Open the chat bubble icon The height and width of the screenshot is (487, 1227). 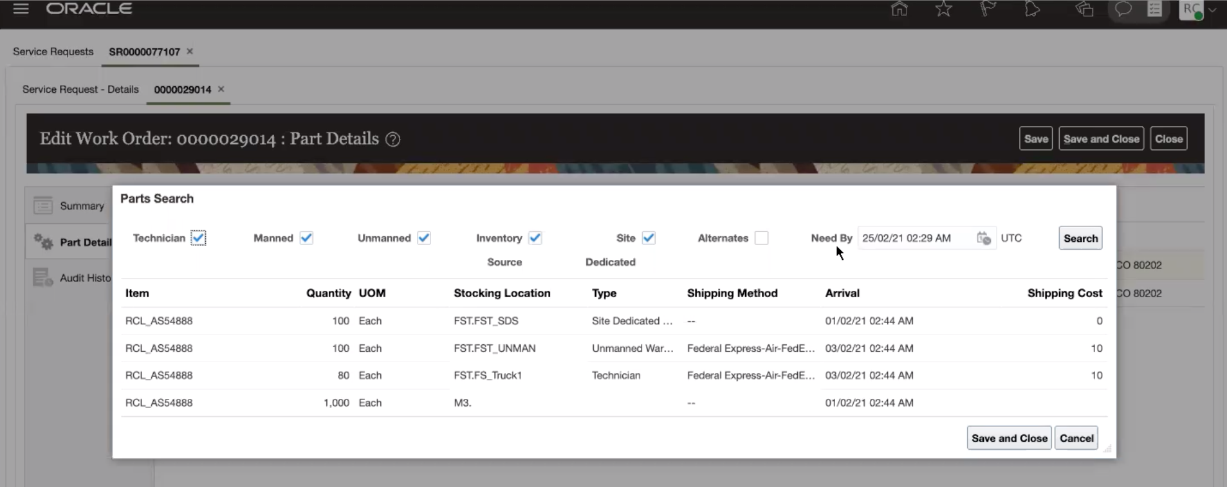click(x=1123, y=9)
